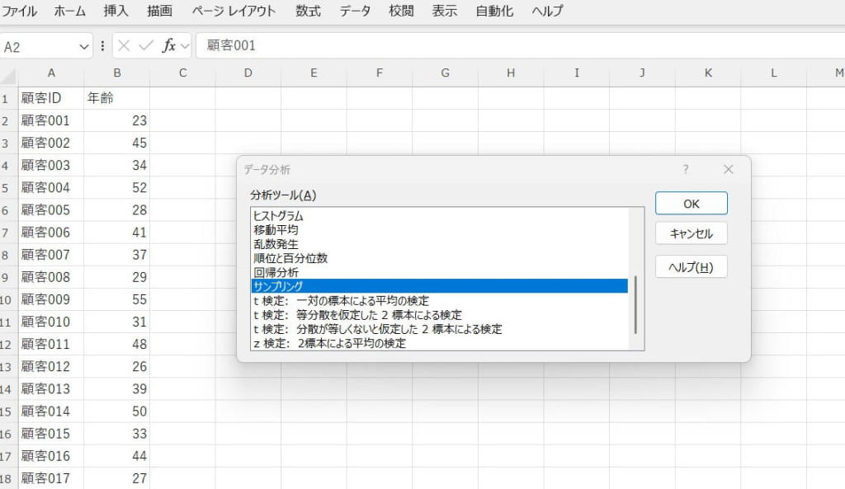Click the formula bar enter checkmark icon

coord(146,46)
